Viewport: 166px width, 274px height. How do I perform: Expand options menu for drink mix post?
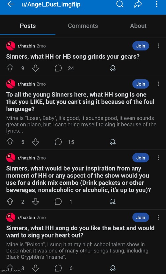pyautogui.click(x=158, y=158)
